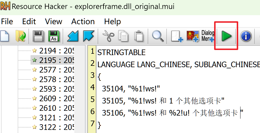Open the Edit menu
Image resolution: width=260 pixels, height=133 pixels.
point(29,22)
